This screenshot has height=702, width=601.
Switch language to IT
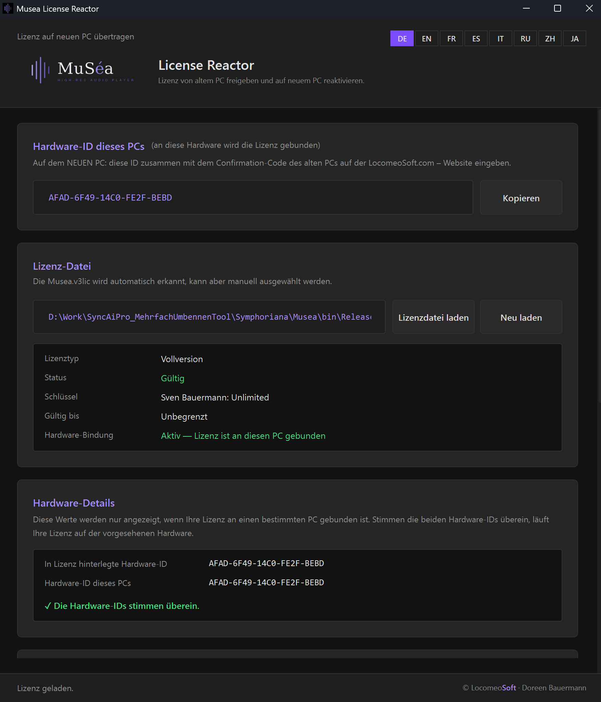(501, 38)
